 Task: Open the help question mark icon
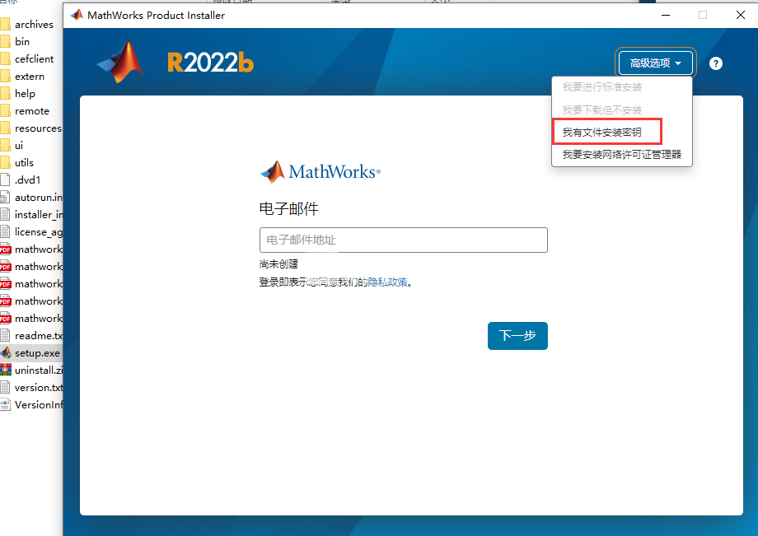point(715,63)
